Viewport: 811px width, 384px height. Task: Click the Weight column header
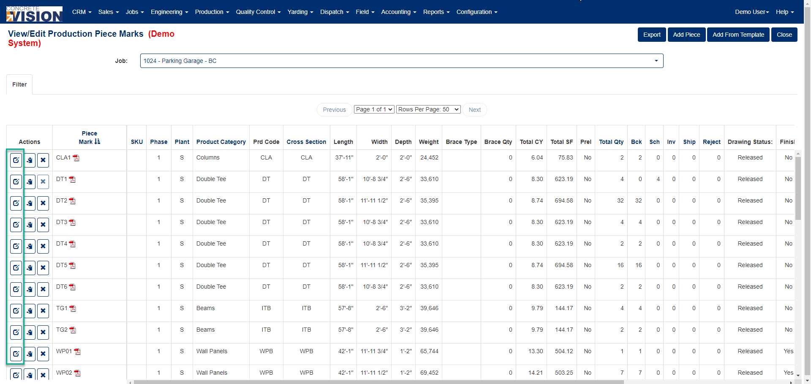pos(429,142)
